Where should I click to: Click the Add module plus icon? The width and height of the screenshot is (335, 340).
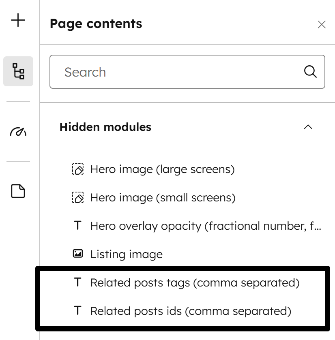pos(18,20)
